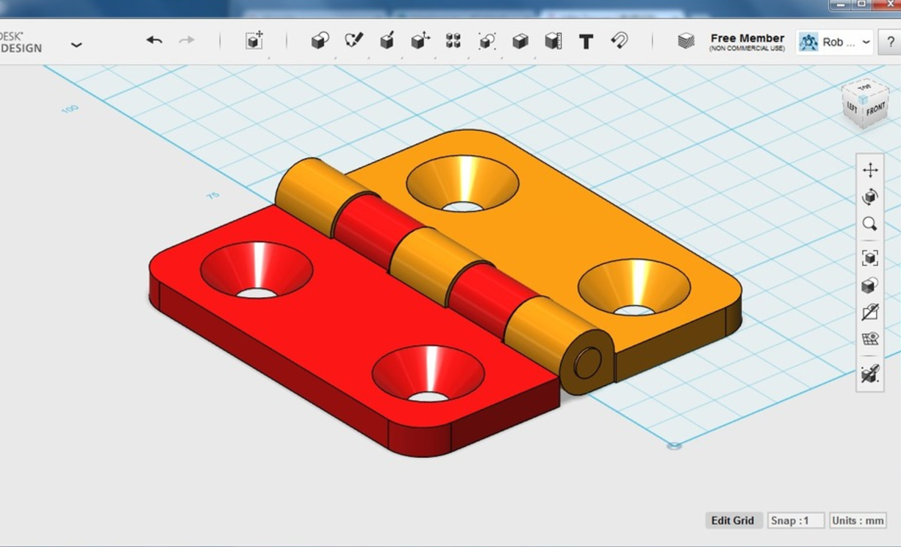Select the Zoom magnifier tool
Viewport: 901px width, 547px height.
(x=870, y=224)
